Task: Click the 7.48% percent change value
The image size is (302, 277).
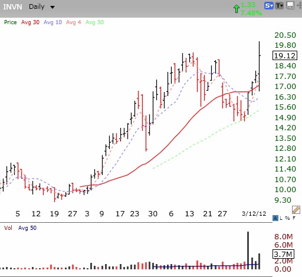Action: click(251, 13)
